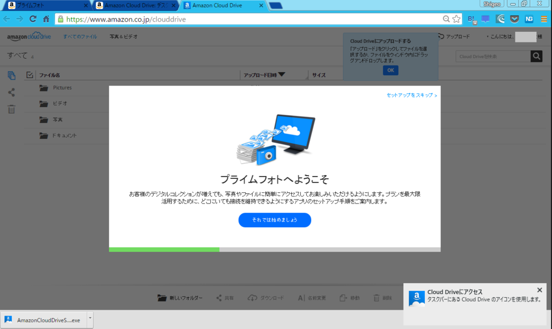The image size is (552, 329).
Task: Click the Pictures folder icon
Action: tap(44, 88)
